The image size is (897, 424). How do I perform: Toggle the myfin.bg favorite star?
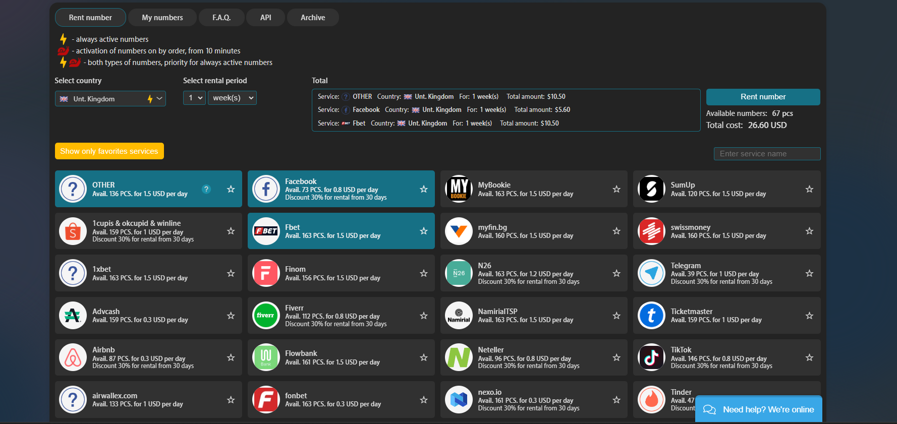point(616,231)
